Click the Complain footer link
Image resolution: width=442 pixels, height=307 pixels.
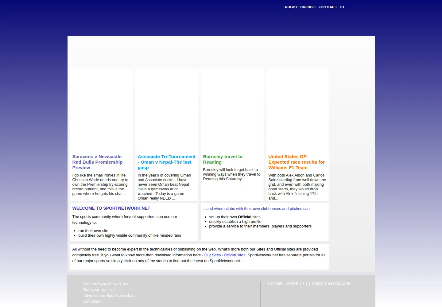(x=91, y=301)
